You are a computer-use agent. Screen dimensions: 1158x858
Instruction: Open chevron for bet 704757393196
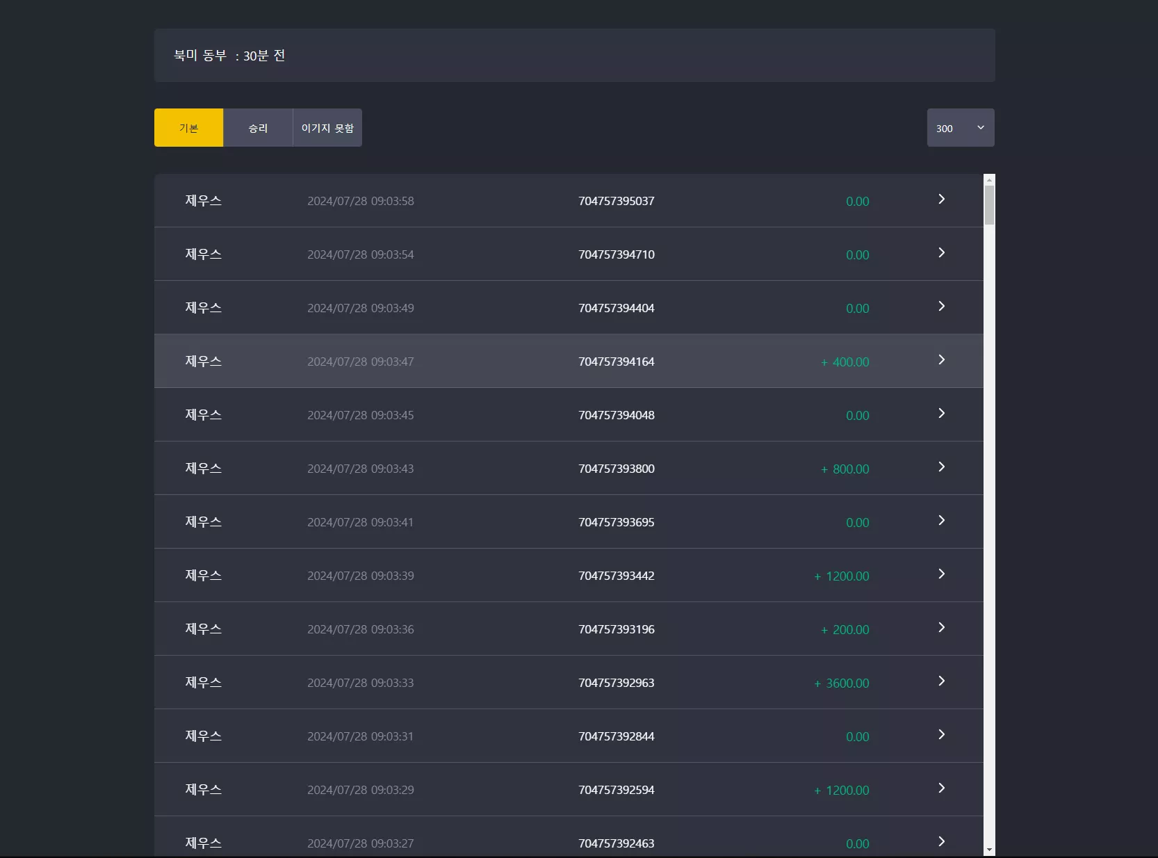coord(941,628)
